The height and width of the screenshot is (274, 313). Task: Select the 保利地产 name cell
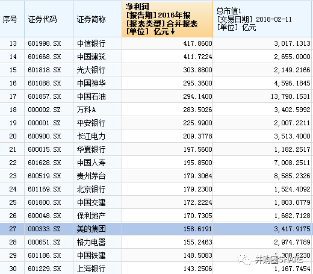pos(98,216)
